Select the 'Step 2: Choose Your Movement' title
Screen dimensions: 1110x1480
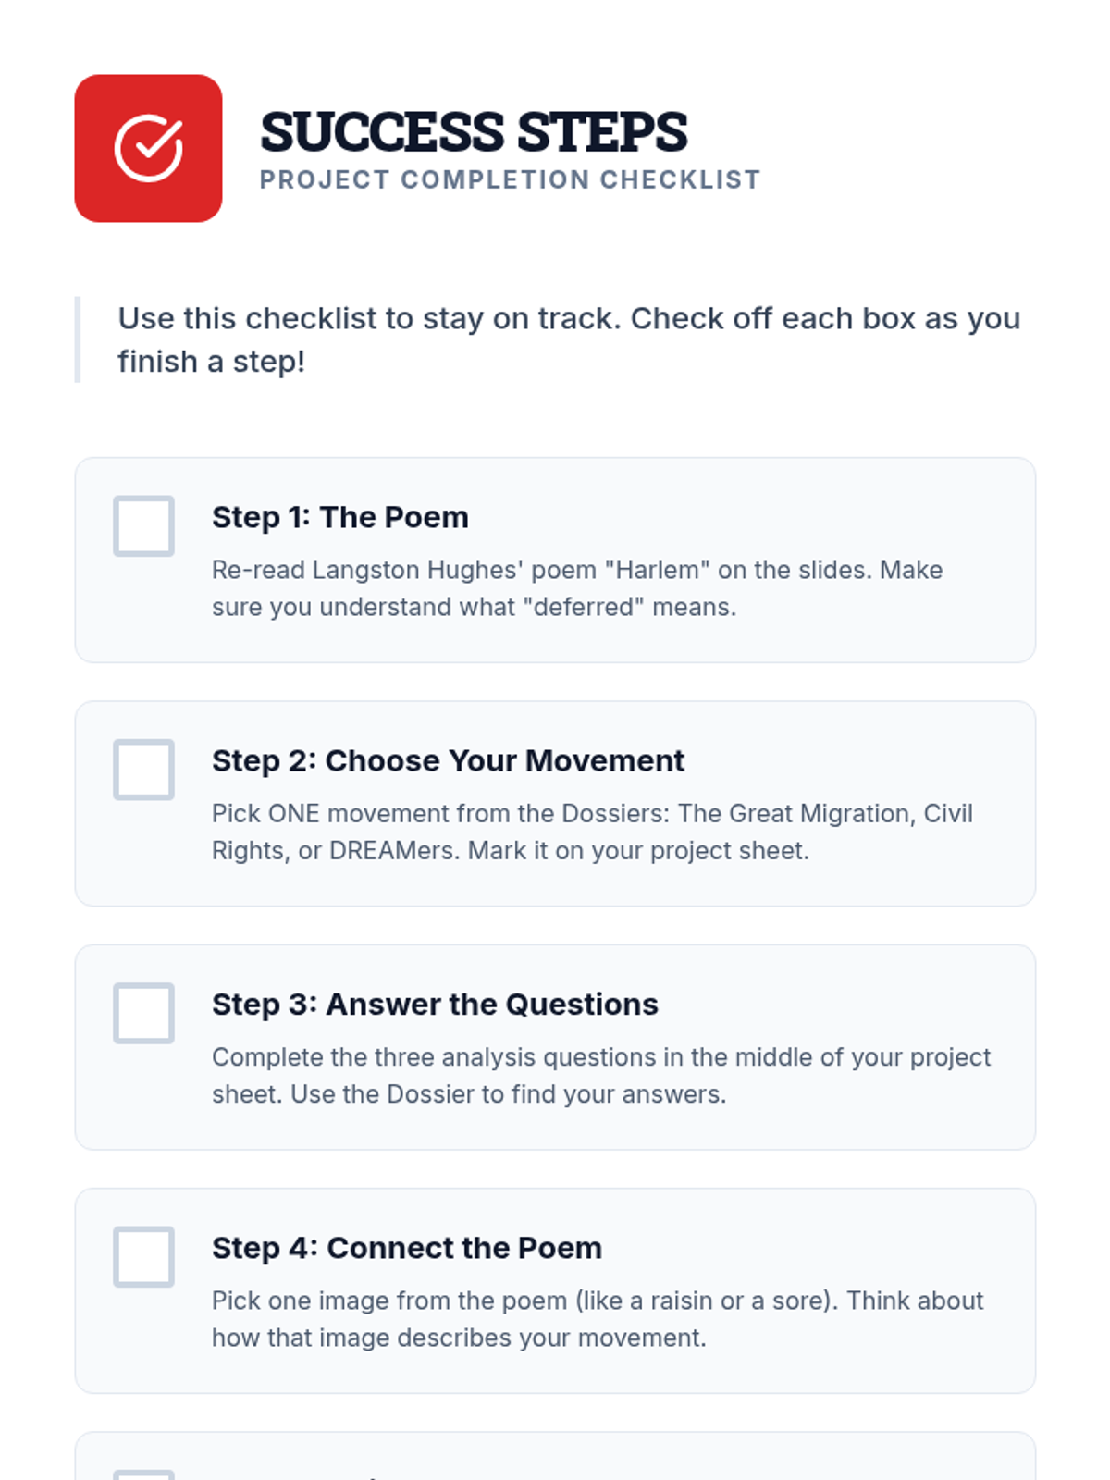448,760
